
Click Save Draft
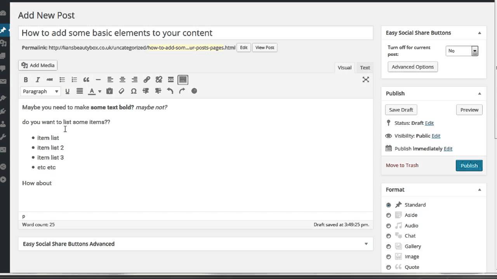tap(401, 110)
